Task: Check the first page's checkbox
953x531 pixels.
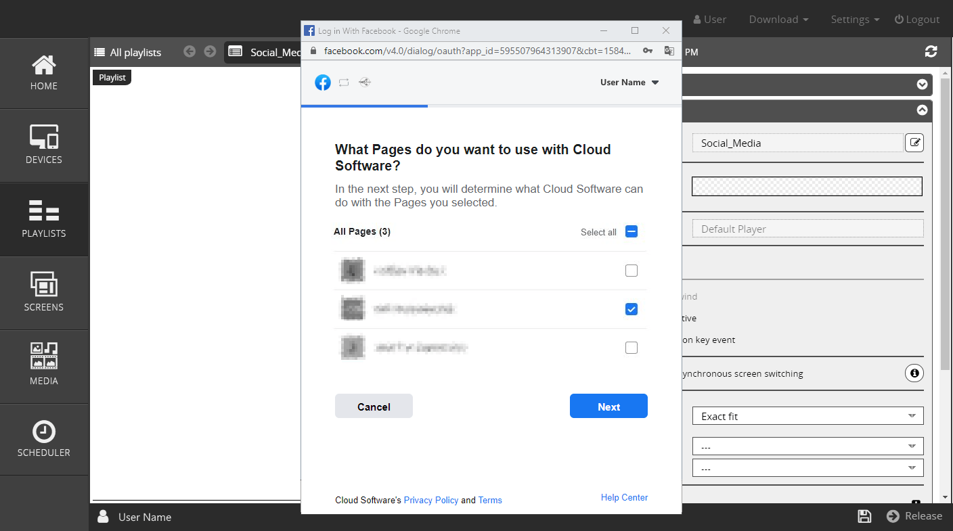Action: pos(631,271)
